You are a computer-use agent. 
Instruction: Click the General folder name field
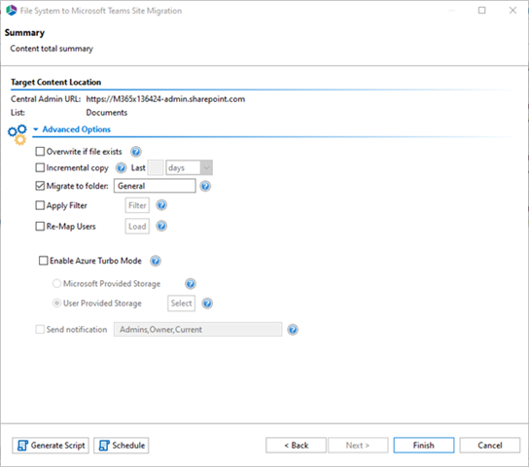pos(155,186)
